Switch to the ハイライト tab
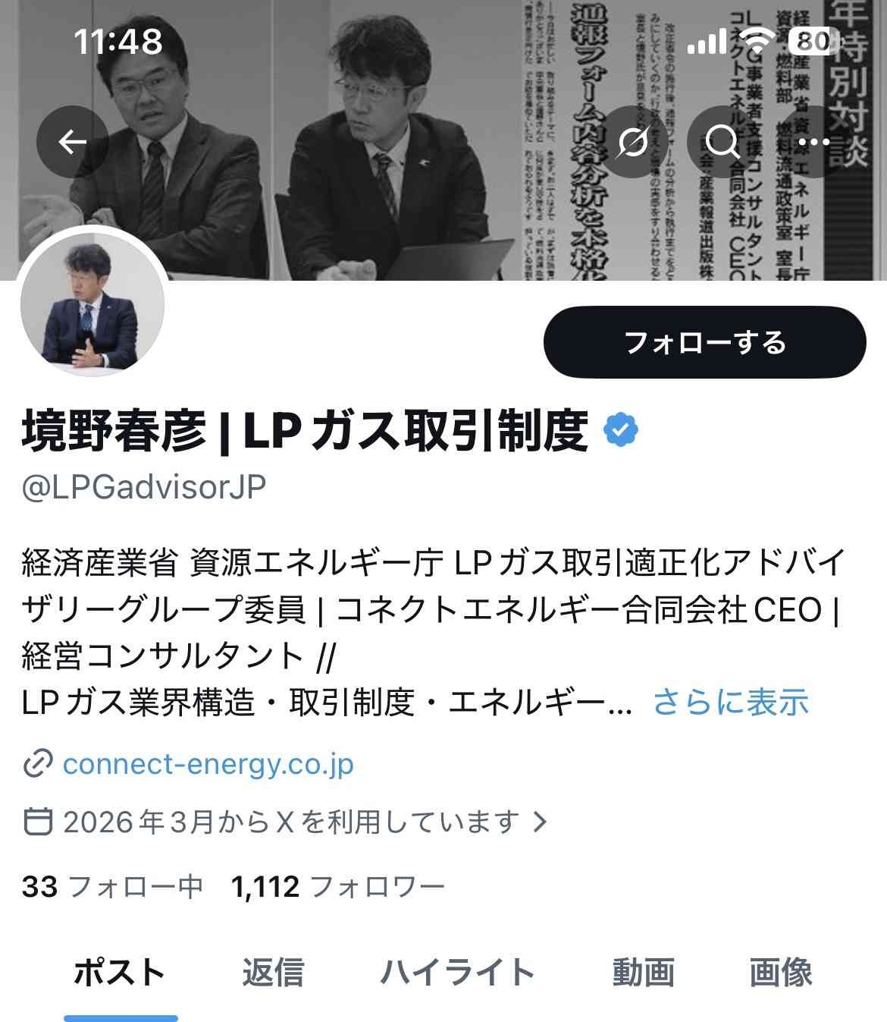Screen dimensions: 887x1022 pyautogui.click(x=457, y=972)
